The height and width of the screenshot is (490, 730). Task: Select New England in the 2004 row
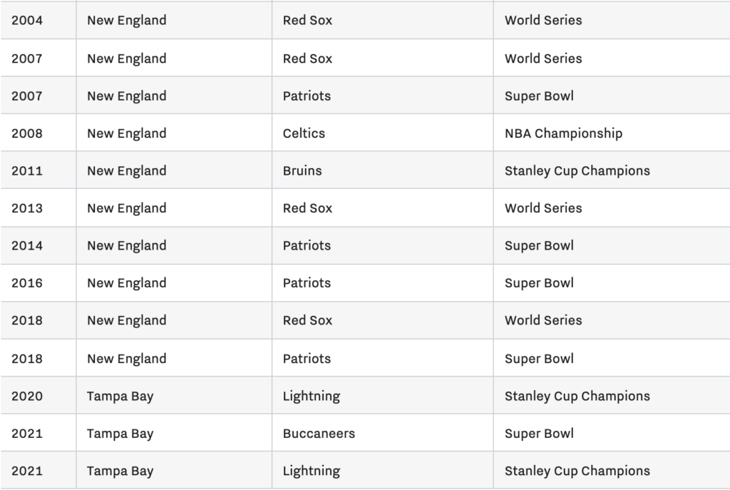(x=174, y=20)
